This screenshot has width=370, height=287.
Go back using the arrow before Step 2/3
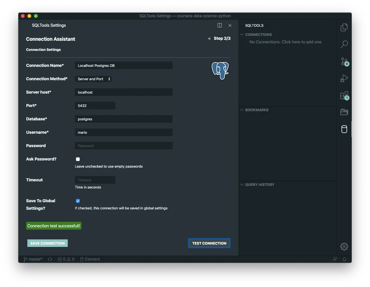pos(209,38)
